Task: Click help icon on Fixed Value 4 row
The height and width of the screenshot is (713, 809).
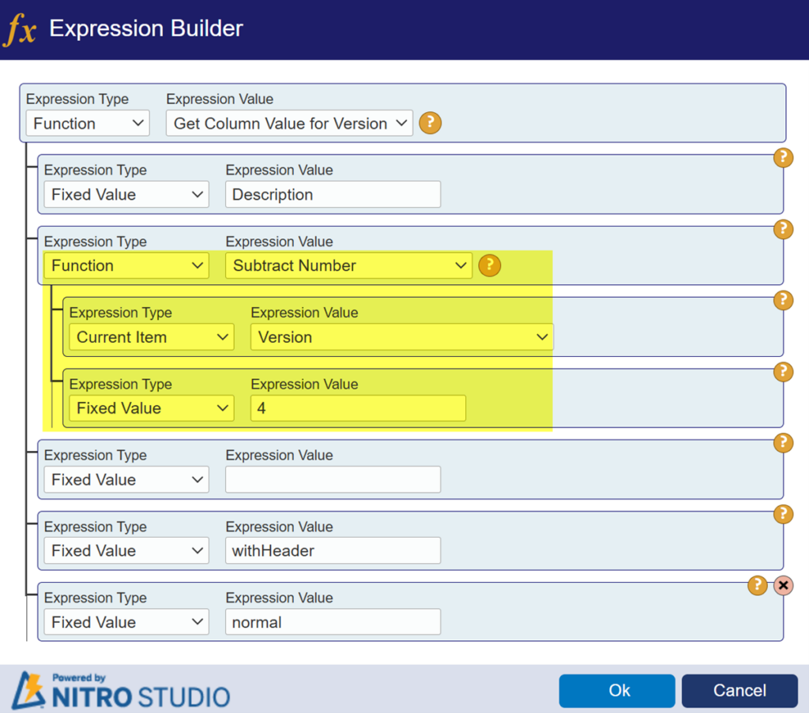Action: (783, 371)
